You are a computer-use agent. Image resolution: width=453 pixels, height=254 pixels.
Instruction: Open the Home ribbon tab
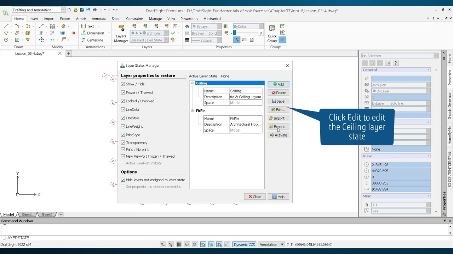click(19, 19)
